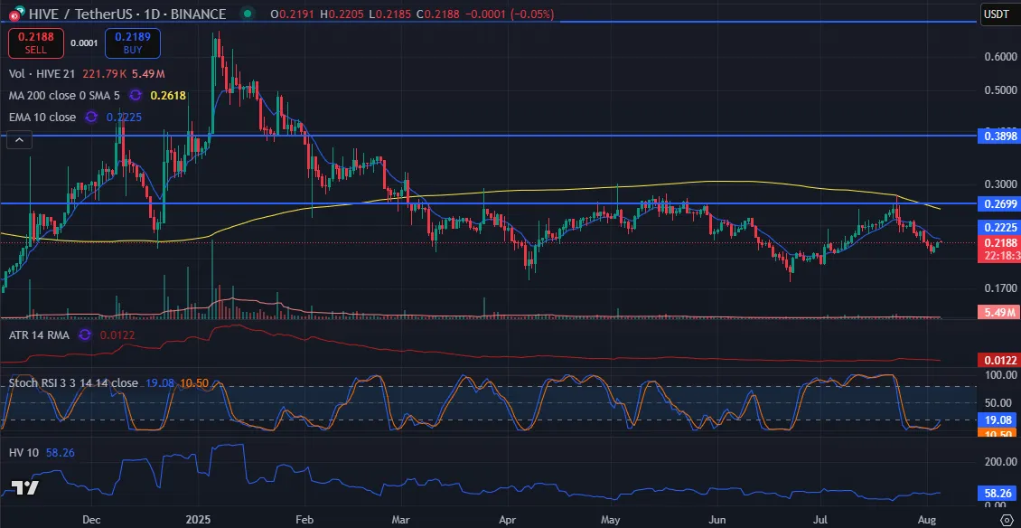Screen dimensions: 1021x528
Task: Click the blue 19.08 Stoch RSI axis label
Action: pos(998,420)
